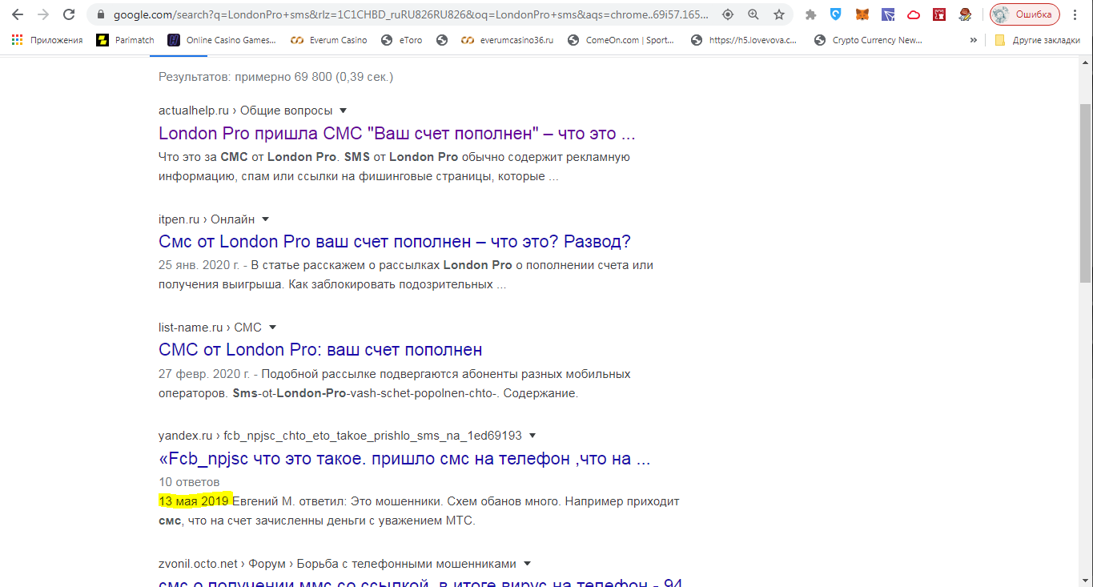1093x587 pixels.
Task: Open СМС от London Pro list-name result
Action: [320, 350]
